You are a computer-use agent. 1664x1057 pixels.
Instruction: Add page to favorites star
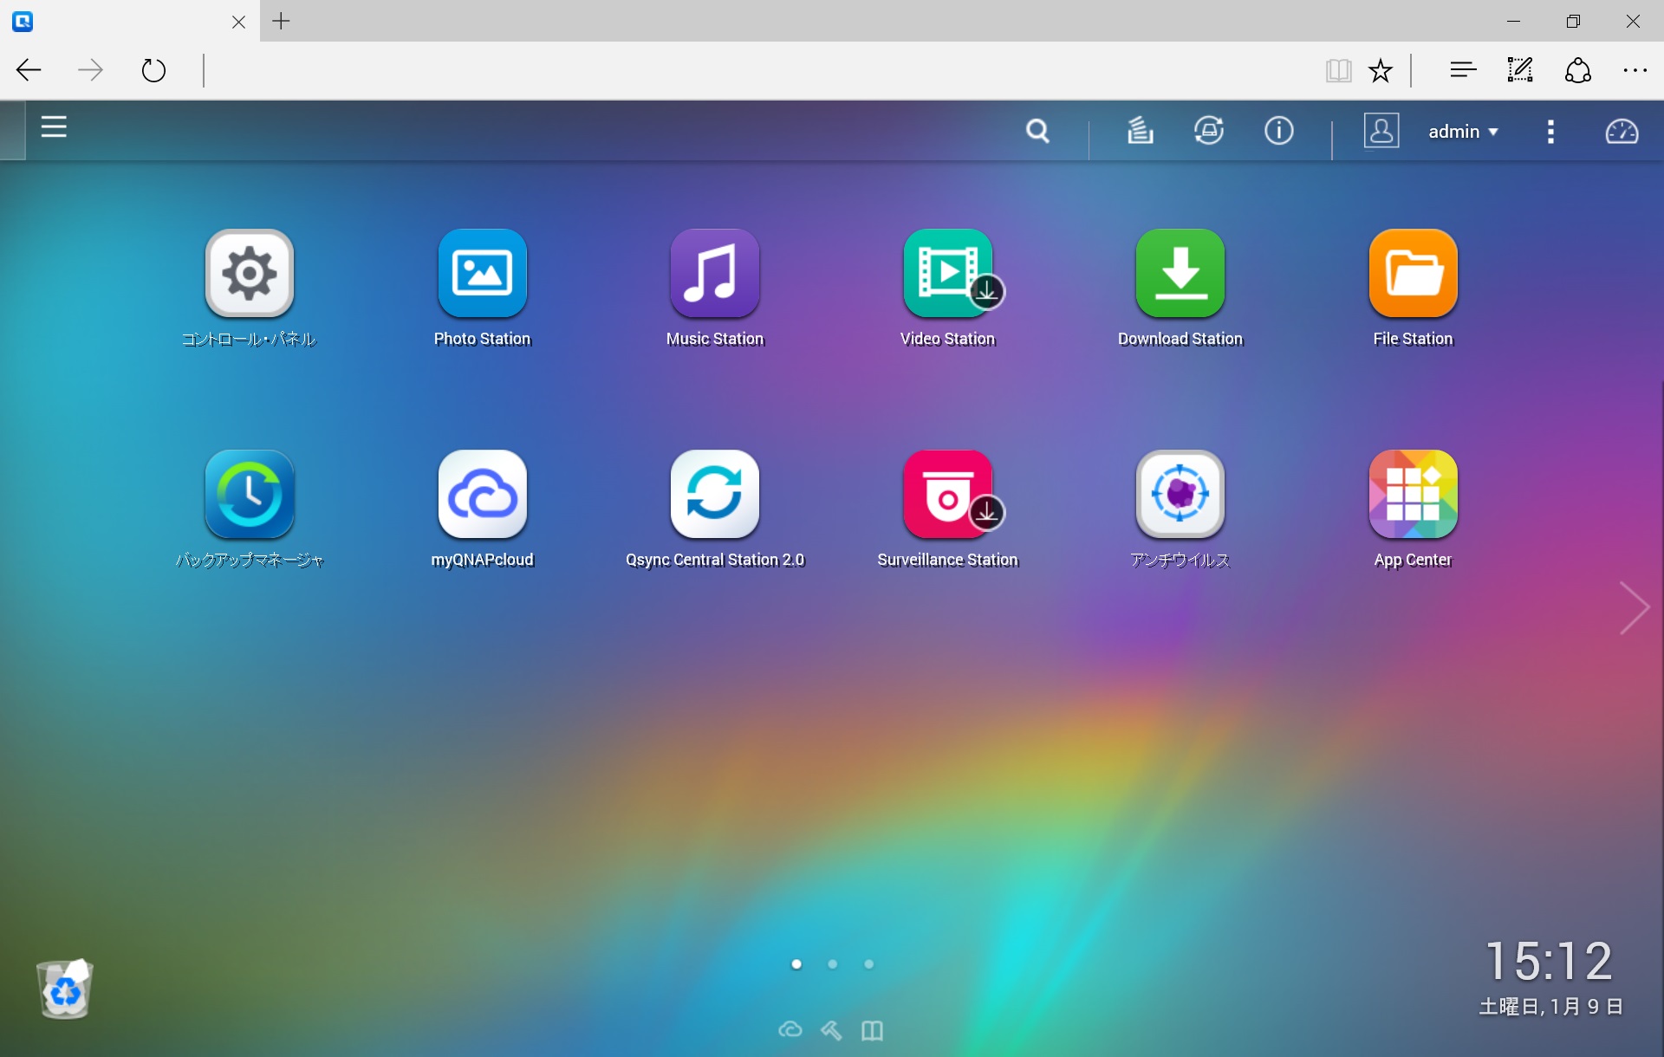point(1381,70)
